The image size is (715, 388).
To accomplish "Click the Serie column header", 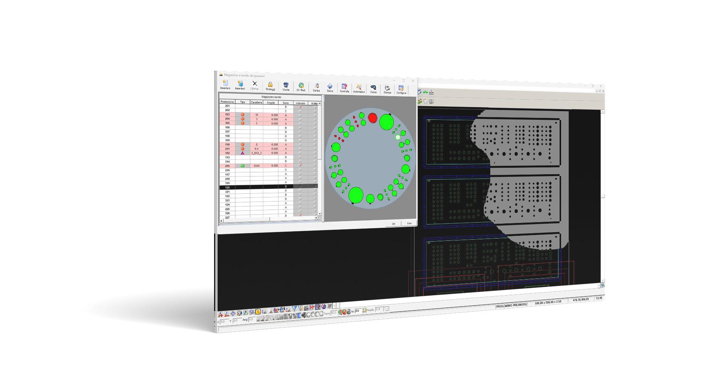I will coord(286,103).
